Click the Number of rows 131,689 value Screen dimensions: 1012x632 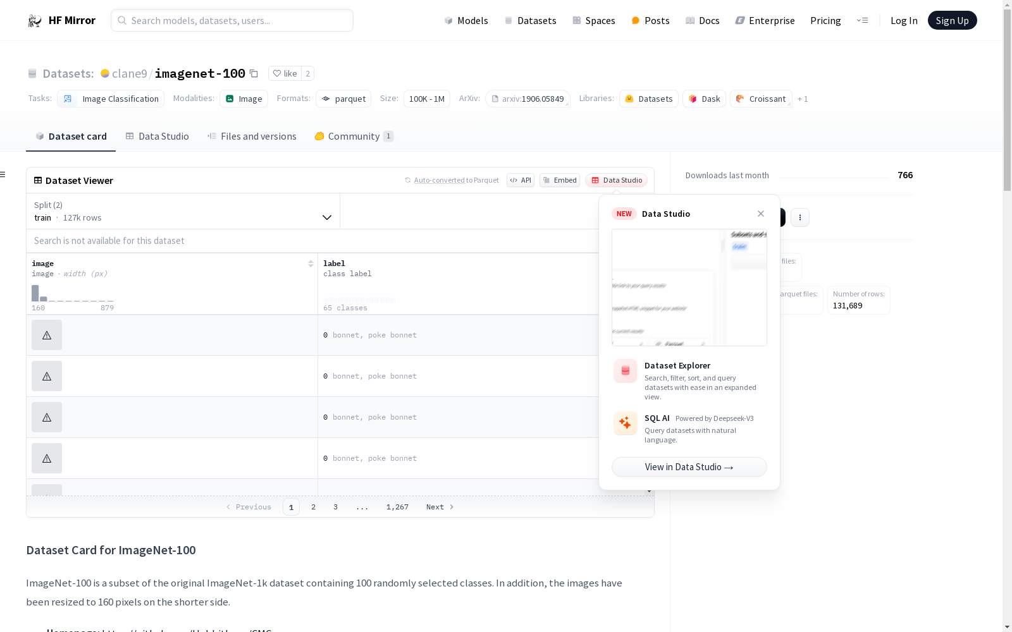tap(848, 306)
